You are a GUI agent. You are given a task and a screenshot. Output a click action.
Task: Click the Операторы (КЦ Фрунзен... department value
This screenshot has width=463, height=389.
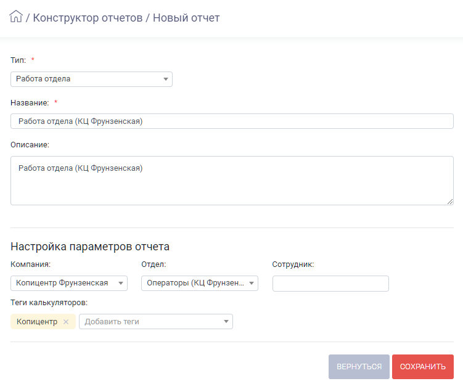click(195, 283)
